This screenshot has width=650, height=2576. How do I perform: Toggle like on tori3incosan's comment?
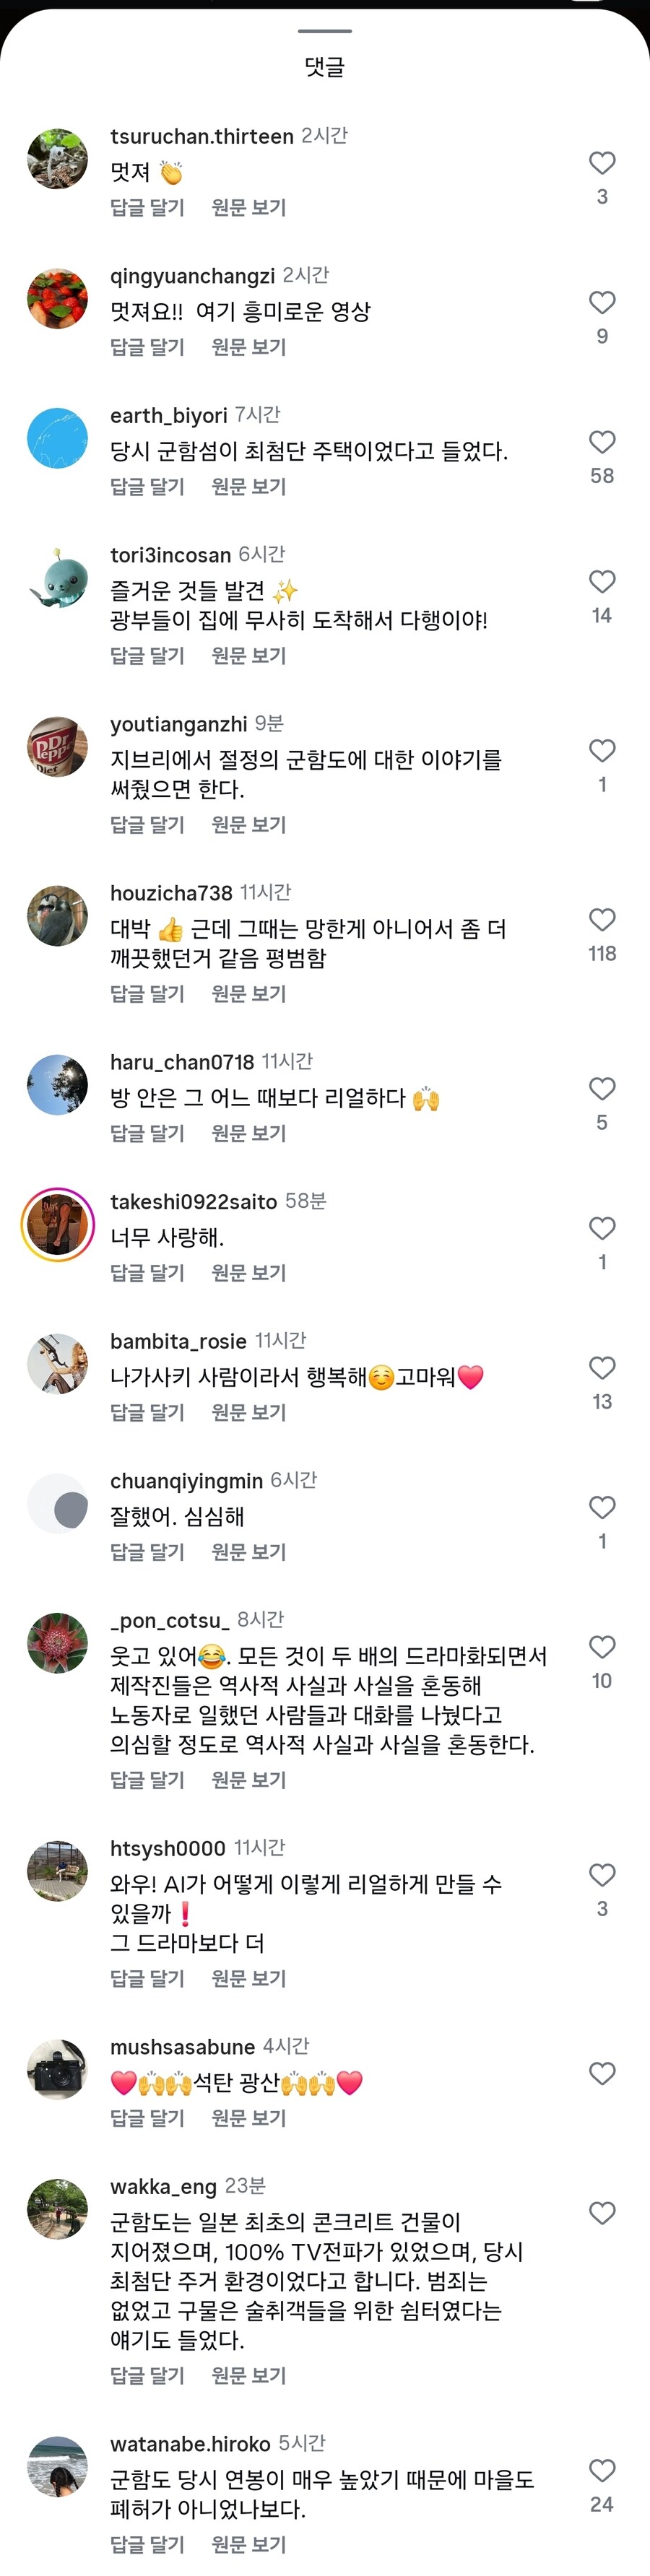[x=602, y=581]
